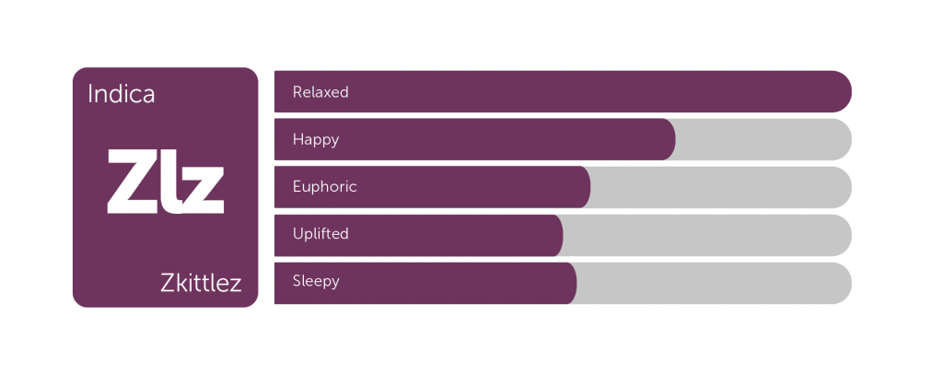Click the purple end of Euphoric bar

coord(580,187)
